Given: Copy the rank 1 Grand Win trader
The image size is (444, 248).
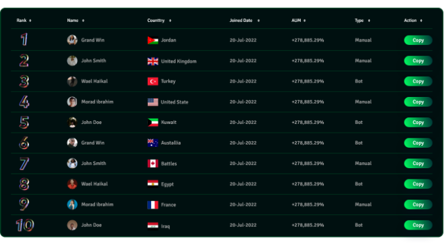Looking at the screenshot, I should tap(418, 40).
